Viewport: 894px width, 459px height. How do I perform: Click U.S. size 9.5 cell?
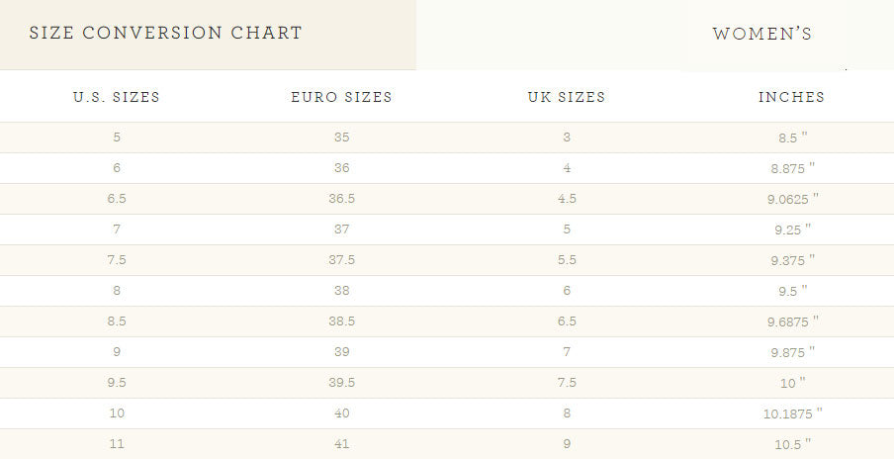[117, 383]
